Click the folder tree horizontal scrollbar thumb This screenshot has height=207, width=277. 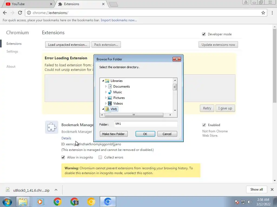click(134, 115)
